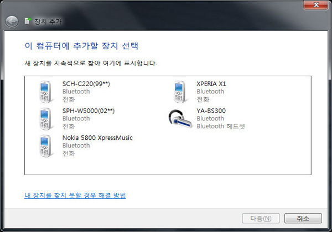Click the 다음(N) button
This screenshot has height=232, width=332.
261,218
